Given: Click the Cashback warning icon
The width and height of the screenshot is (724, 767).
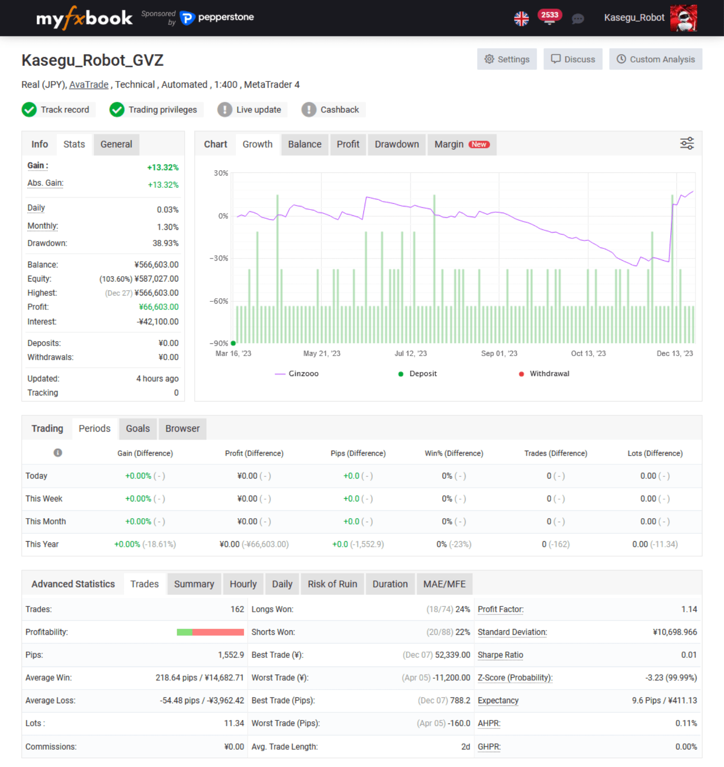Looking at the screenshot, I should (309, 110).
